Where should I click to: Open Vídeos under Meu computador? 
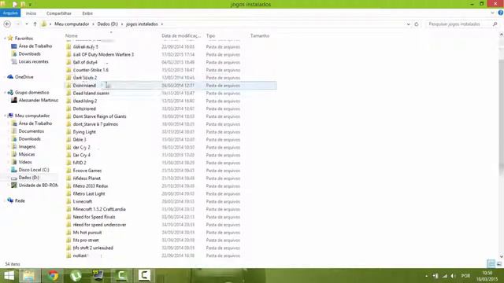tap(25, 162)
